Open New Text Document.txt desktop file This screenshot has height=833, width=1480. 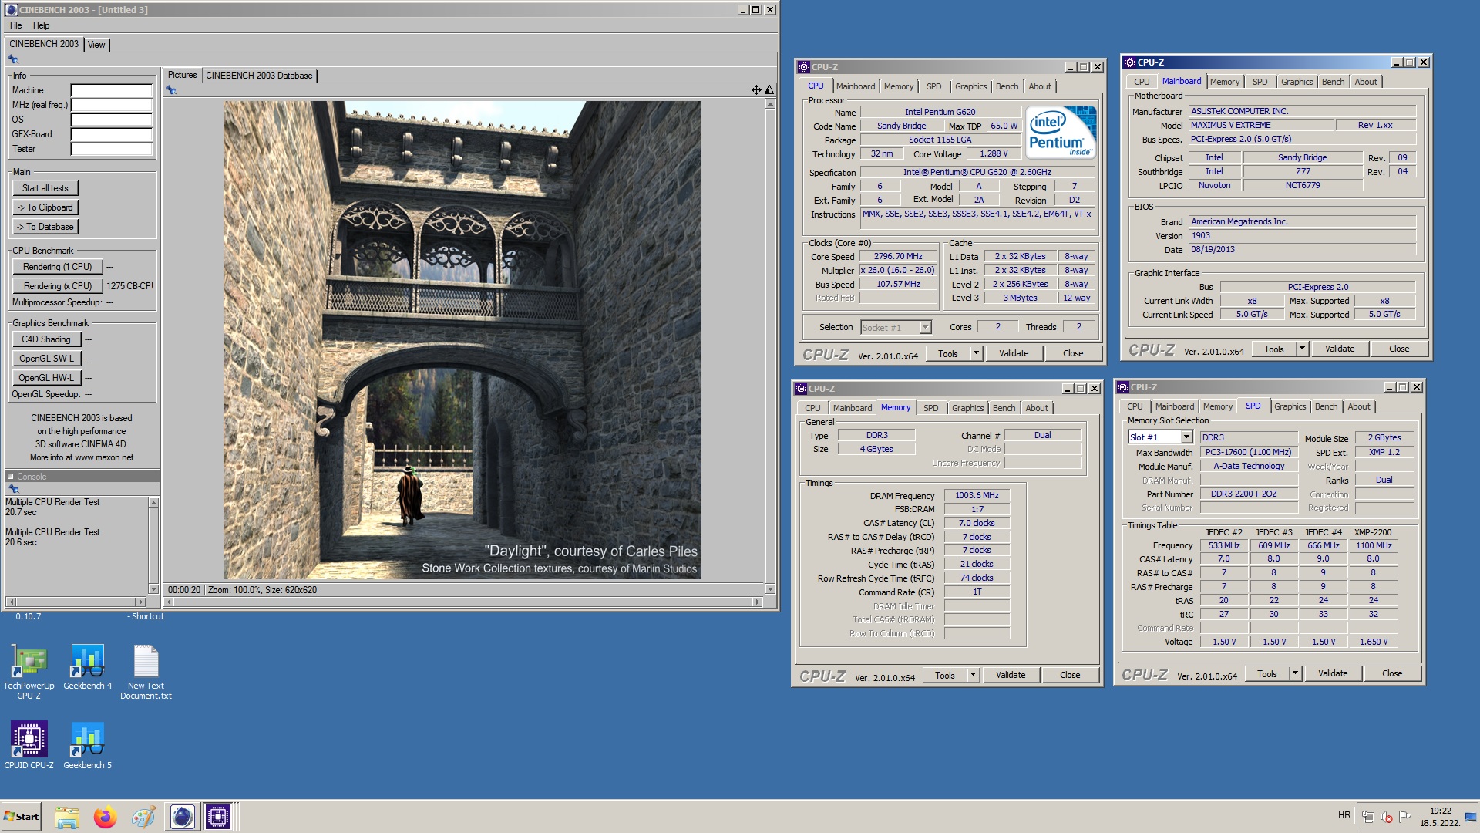point(146,671)
